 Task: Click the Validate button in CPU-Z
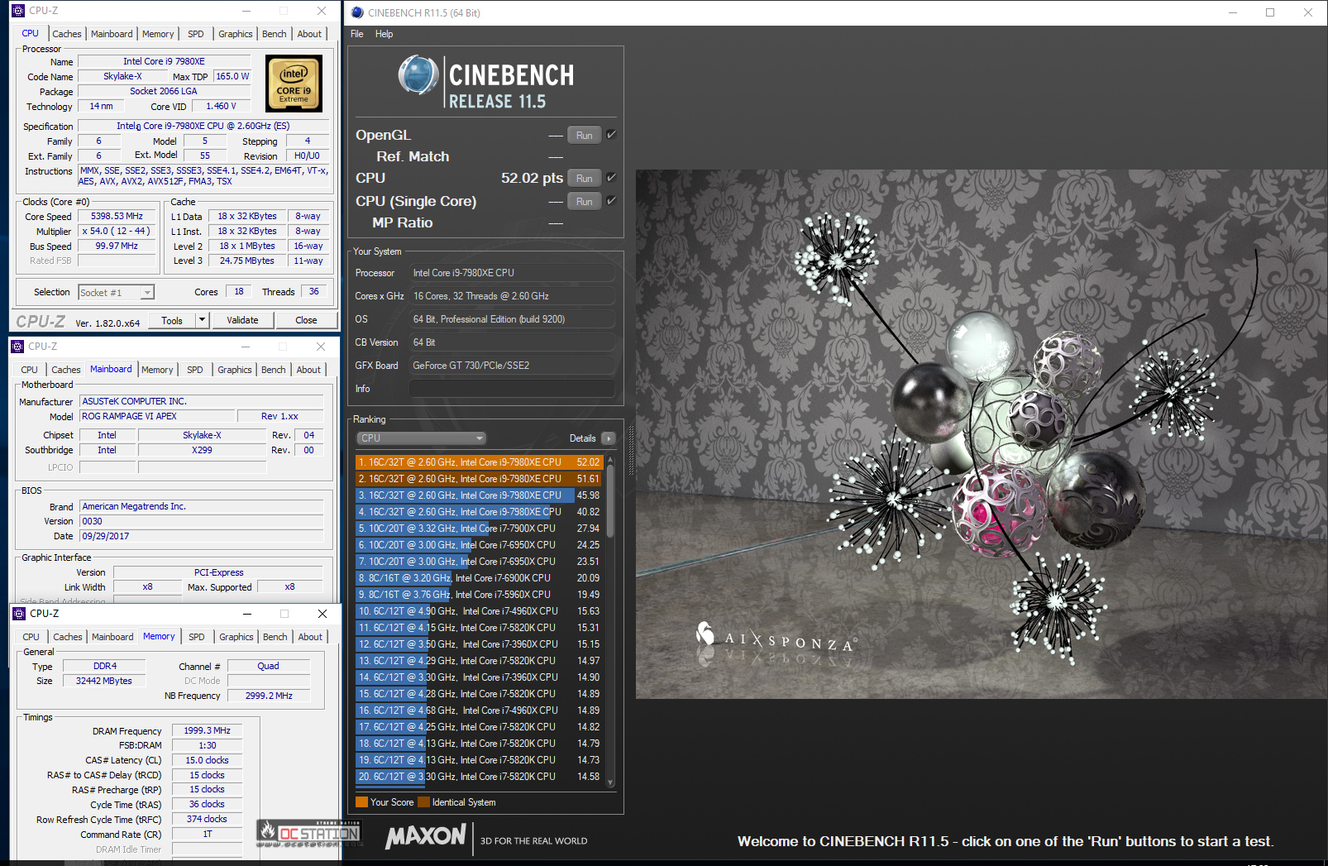click(x=242, y=320)
